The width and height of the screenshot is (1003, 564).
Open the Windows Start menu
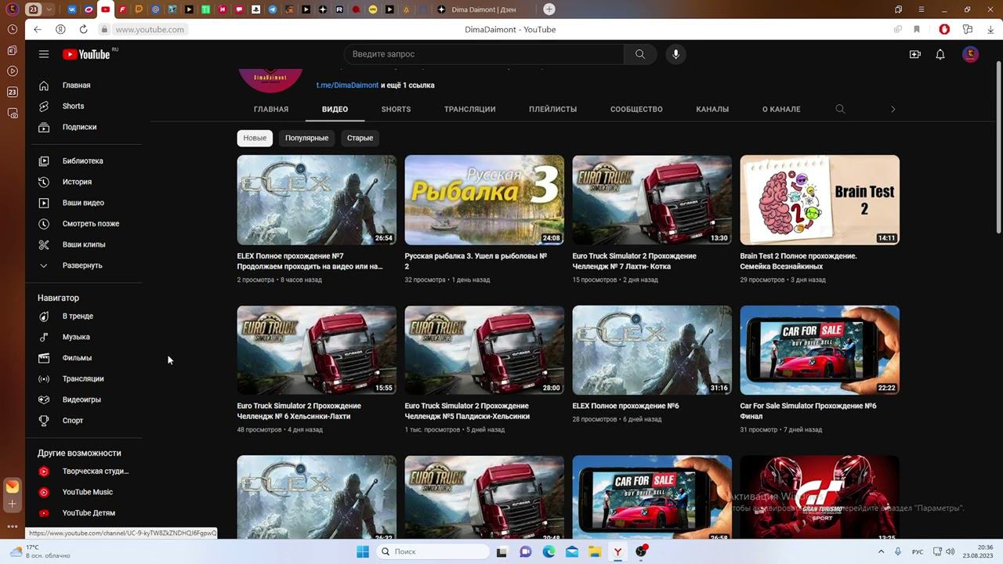click(363, 551)
